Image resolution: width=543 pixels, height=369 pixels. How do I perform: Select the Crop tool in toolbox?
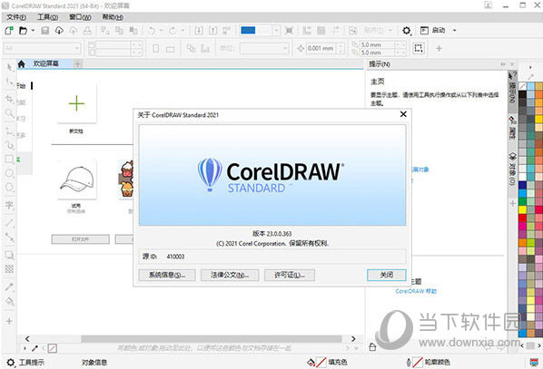(x=9, y=100)
